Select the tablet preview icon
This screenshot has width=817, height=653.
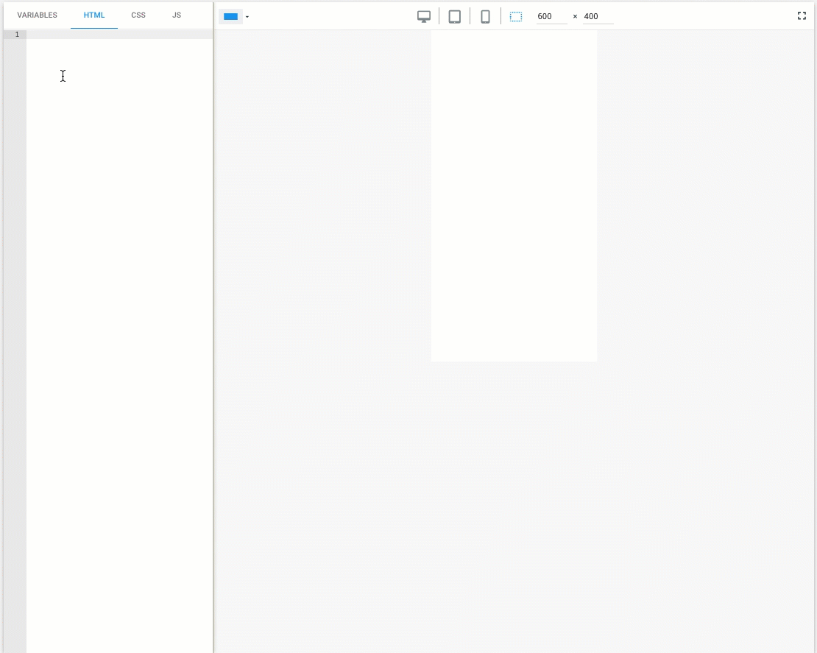coord(455,17)
